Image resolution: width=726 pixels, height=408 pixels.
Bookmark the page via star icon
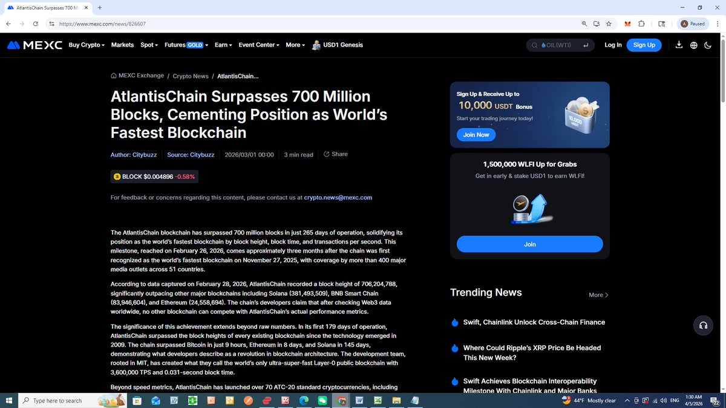click(x=609, y=24)
